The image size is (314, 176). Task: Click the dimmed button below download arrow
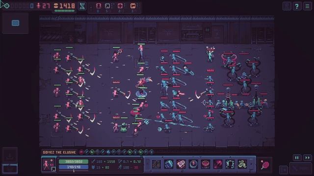(10, 169)
